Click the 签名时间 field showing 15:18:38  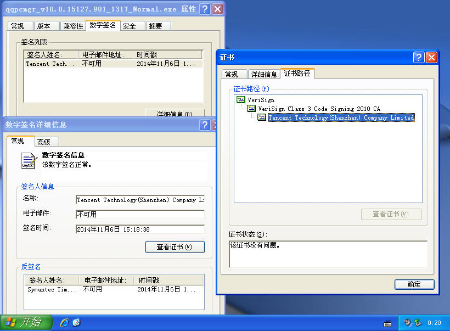(140, 229)
